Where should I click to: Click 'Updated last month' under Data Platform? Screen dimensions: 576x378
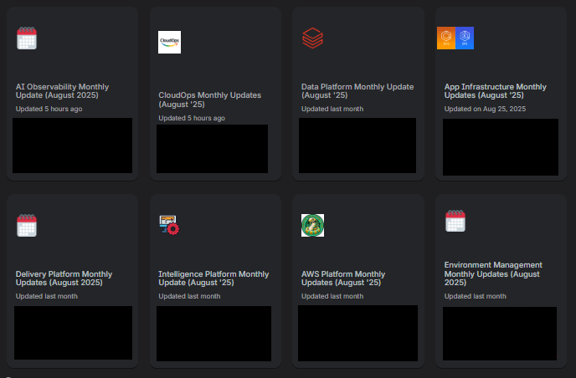[x=332, y=109]
